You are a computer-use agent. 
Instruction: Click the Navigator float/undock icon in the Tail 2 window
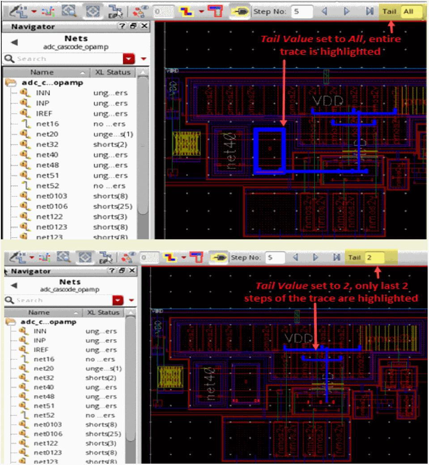coord(122,270)
